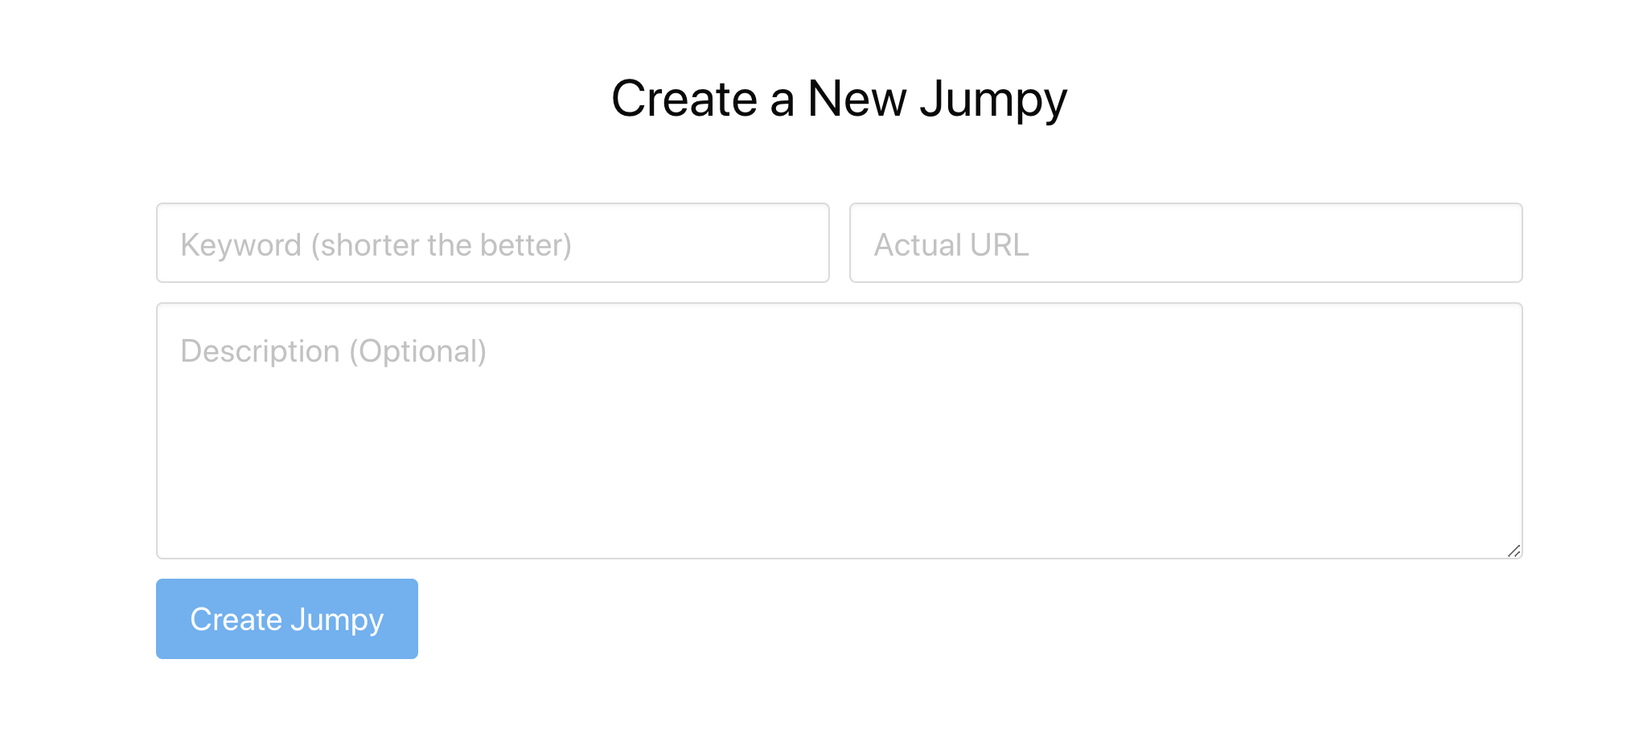Click the Actual URL placeholder text
The height and width of the screenshot is (733, 1639).
pos(951,245)
